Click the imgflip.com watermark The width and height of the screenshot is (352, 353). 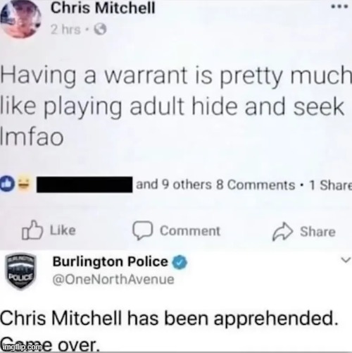pyautogui.click(x=22, y=347)
